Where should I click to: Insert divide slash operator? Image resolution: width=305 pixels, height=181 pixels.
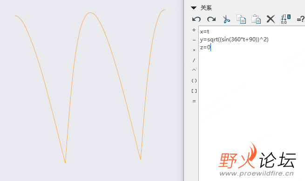[194, 60]
